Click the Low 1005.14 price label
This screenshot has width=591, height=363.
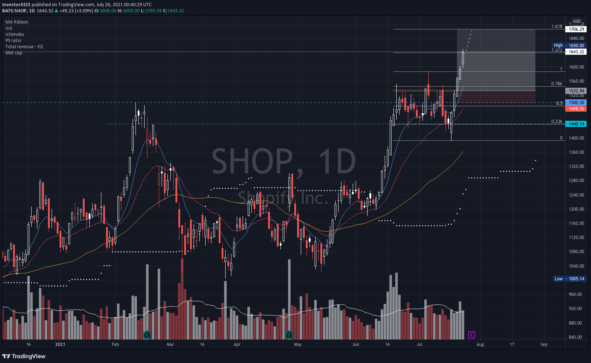pyautogui.click(x=569, y=279)
